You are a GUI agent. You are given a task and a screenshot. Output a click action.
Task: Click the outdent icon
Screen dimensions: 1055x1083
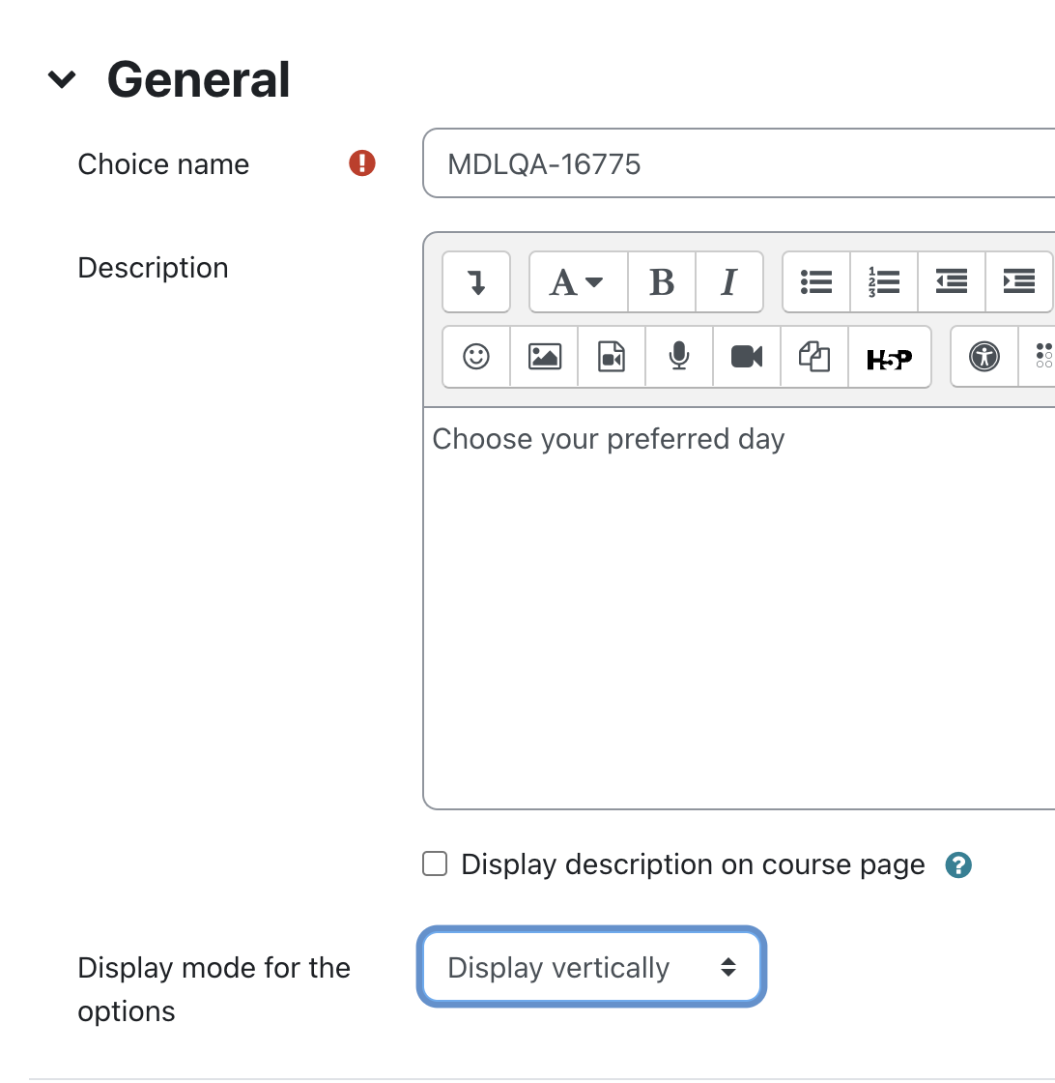[x=952, y=281]
